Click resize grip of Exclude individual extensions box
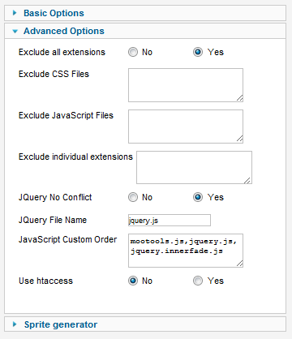 coord(247,180)
